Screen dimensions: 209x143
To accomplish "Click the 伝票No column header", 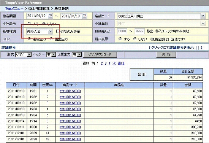I will point(47,85).
